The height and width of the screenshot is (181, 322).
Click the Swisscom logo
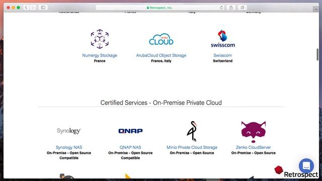click(x=223, y=39)
